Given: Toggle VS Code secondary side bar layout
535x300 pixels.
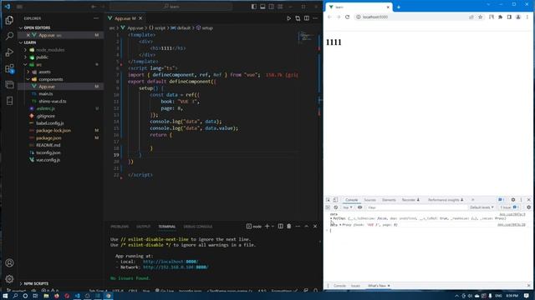Looking at the screenshot, I should point(271,7).
